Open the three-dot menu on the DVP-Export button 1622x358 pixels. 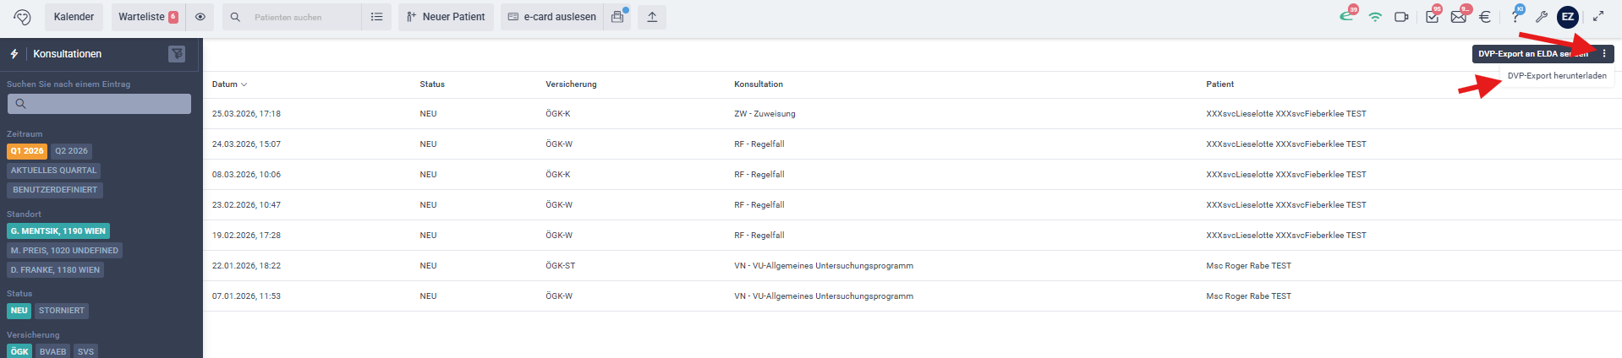[x=1604, y=54]
